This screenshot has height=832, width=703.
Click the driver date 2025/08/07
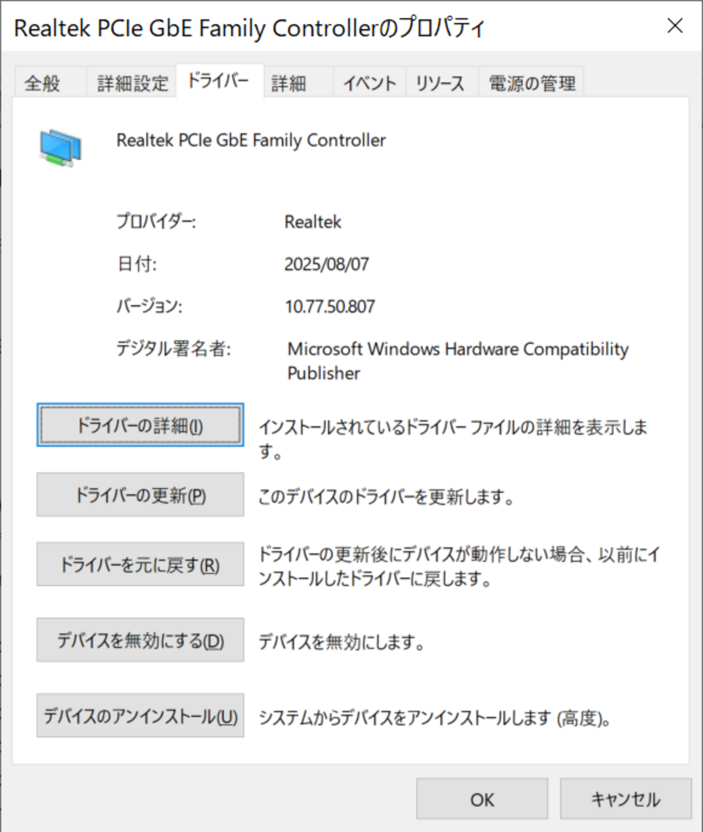point(326,264)
